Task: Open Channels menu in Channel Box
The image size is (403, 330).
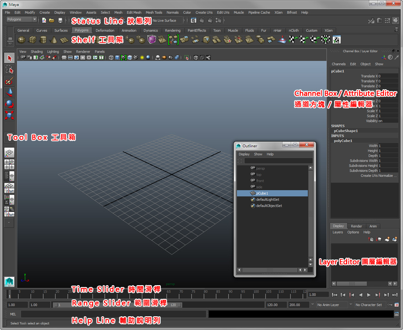Action: pyautogui.click(x=338, y=64)
